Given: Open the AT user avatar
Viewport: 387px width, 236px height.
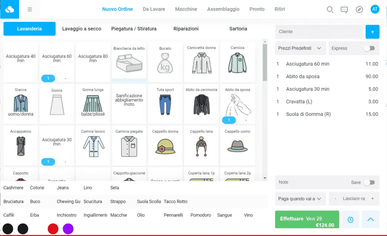Looking at the screenshot, I should click(375, 9).
